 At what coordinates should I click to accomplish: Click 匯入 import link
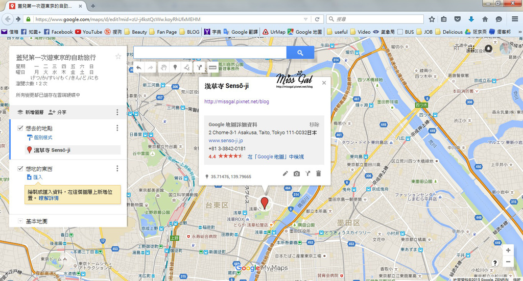pos(35,177)
